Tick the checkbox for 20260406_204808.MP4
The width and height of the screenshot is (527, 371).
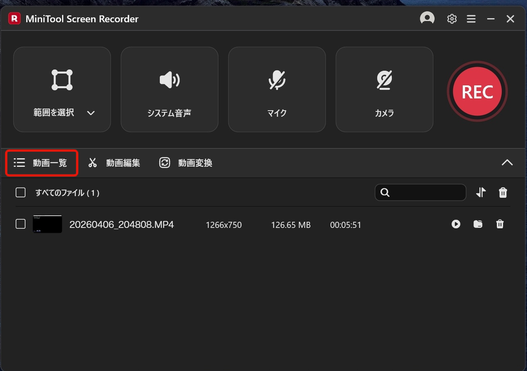tap(21, 224)
